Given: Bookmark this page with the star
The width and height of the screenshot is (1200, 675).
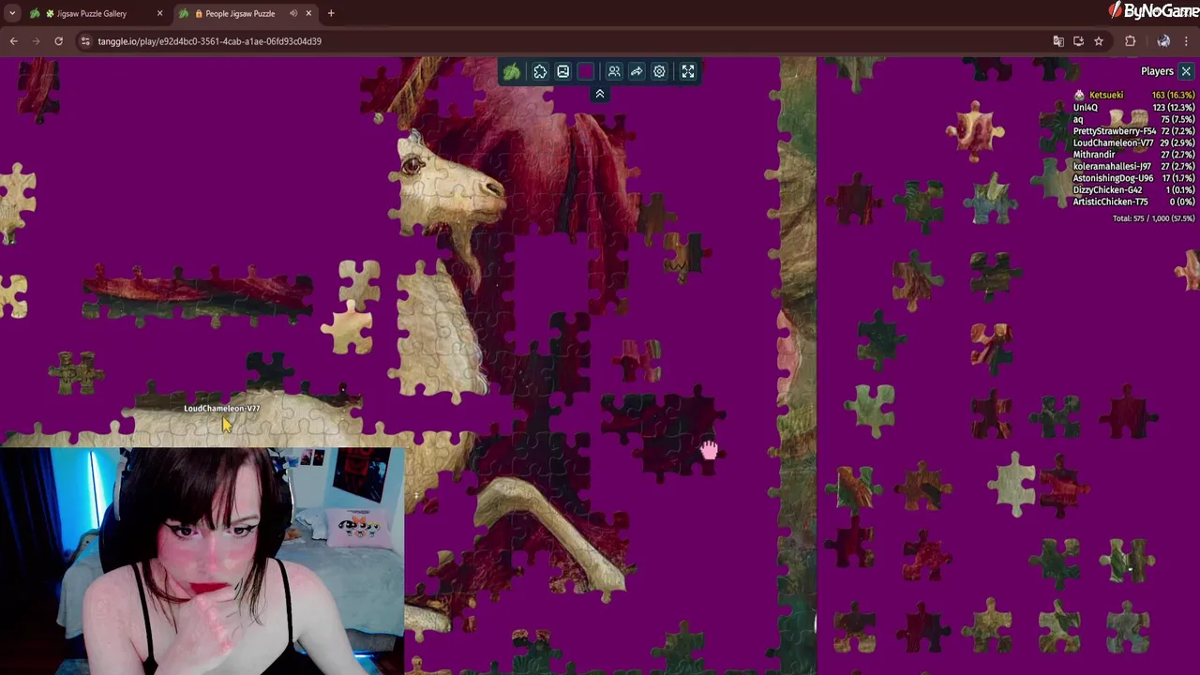Looking at the screenshot, I should [x=1099, y=41].
